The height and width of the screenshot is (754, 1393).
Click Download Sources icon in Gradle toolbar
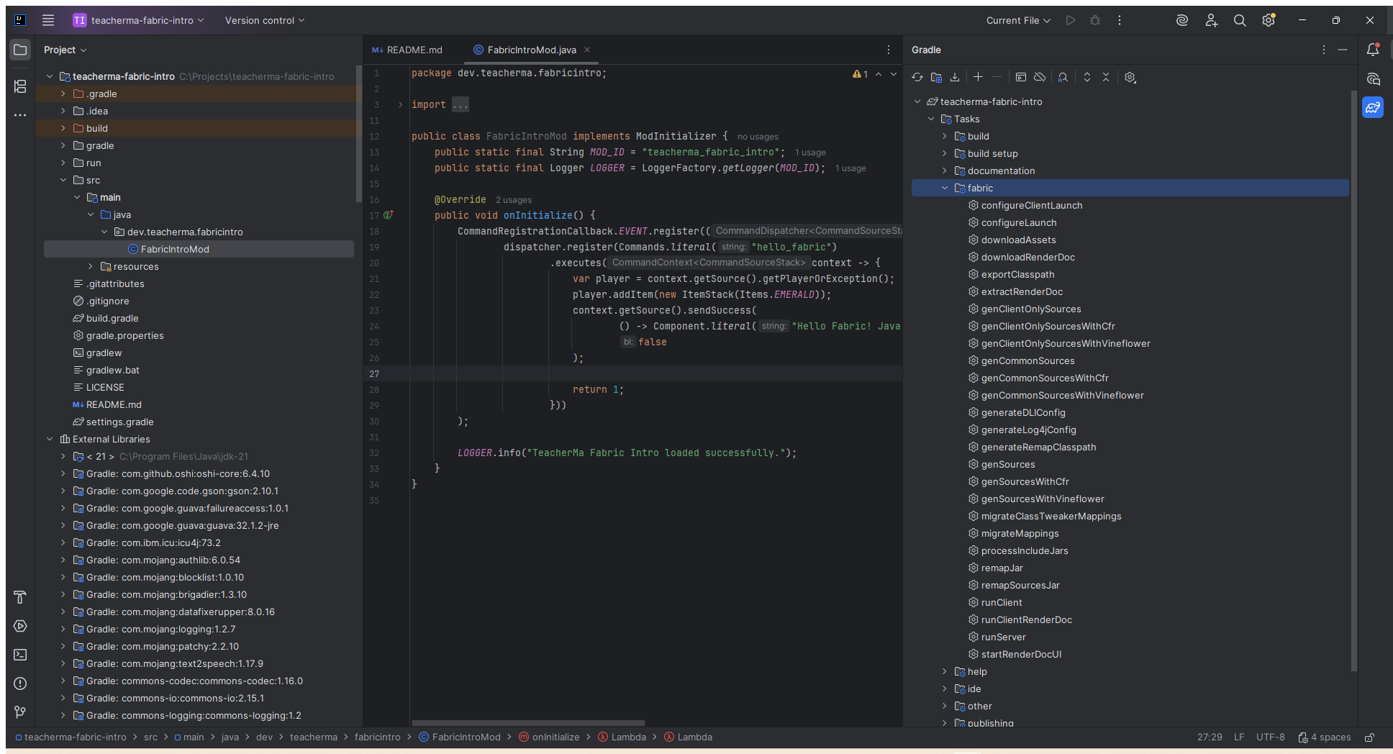[x=955, y=77]
